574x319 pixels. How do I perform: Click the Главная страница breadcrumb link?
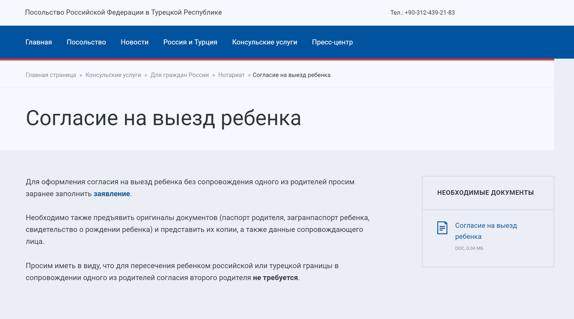[51, 75]
